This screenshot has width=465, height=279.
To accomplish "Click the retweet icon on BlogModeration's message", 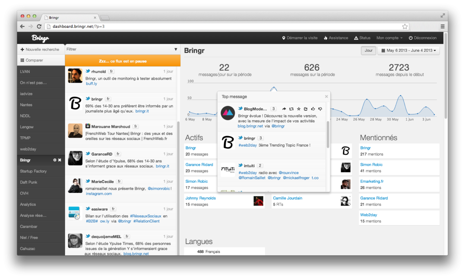I will [291, 109].
